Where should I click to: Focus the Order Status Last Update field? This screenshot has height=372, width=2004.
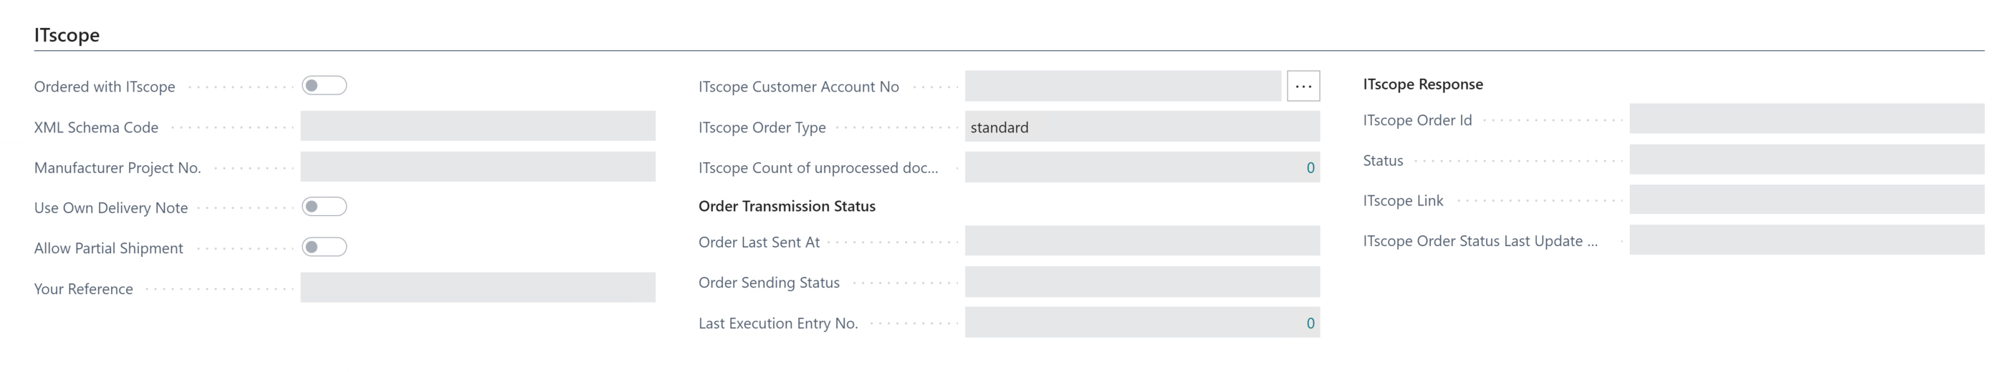click(1806, 241)
